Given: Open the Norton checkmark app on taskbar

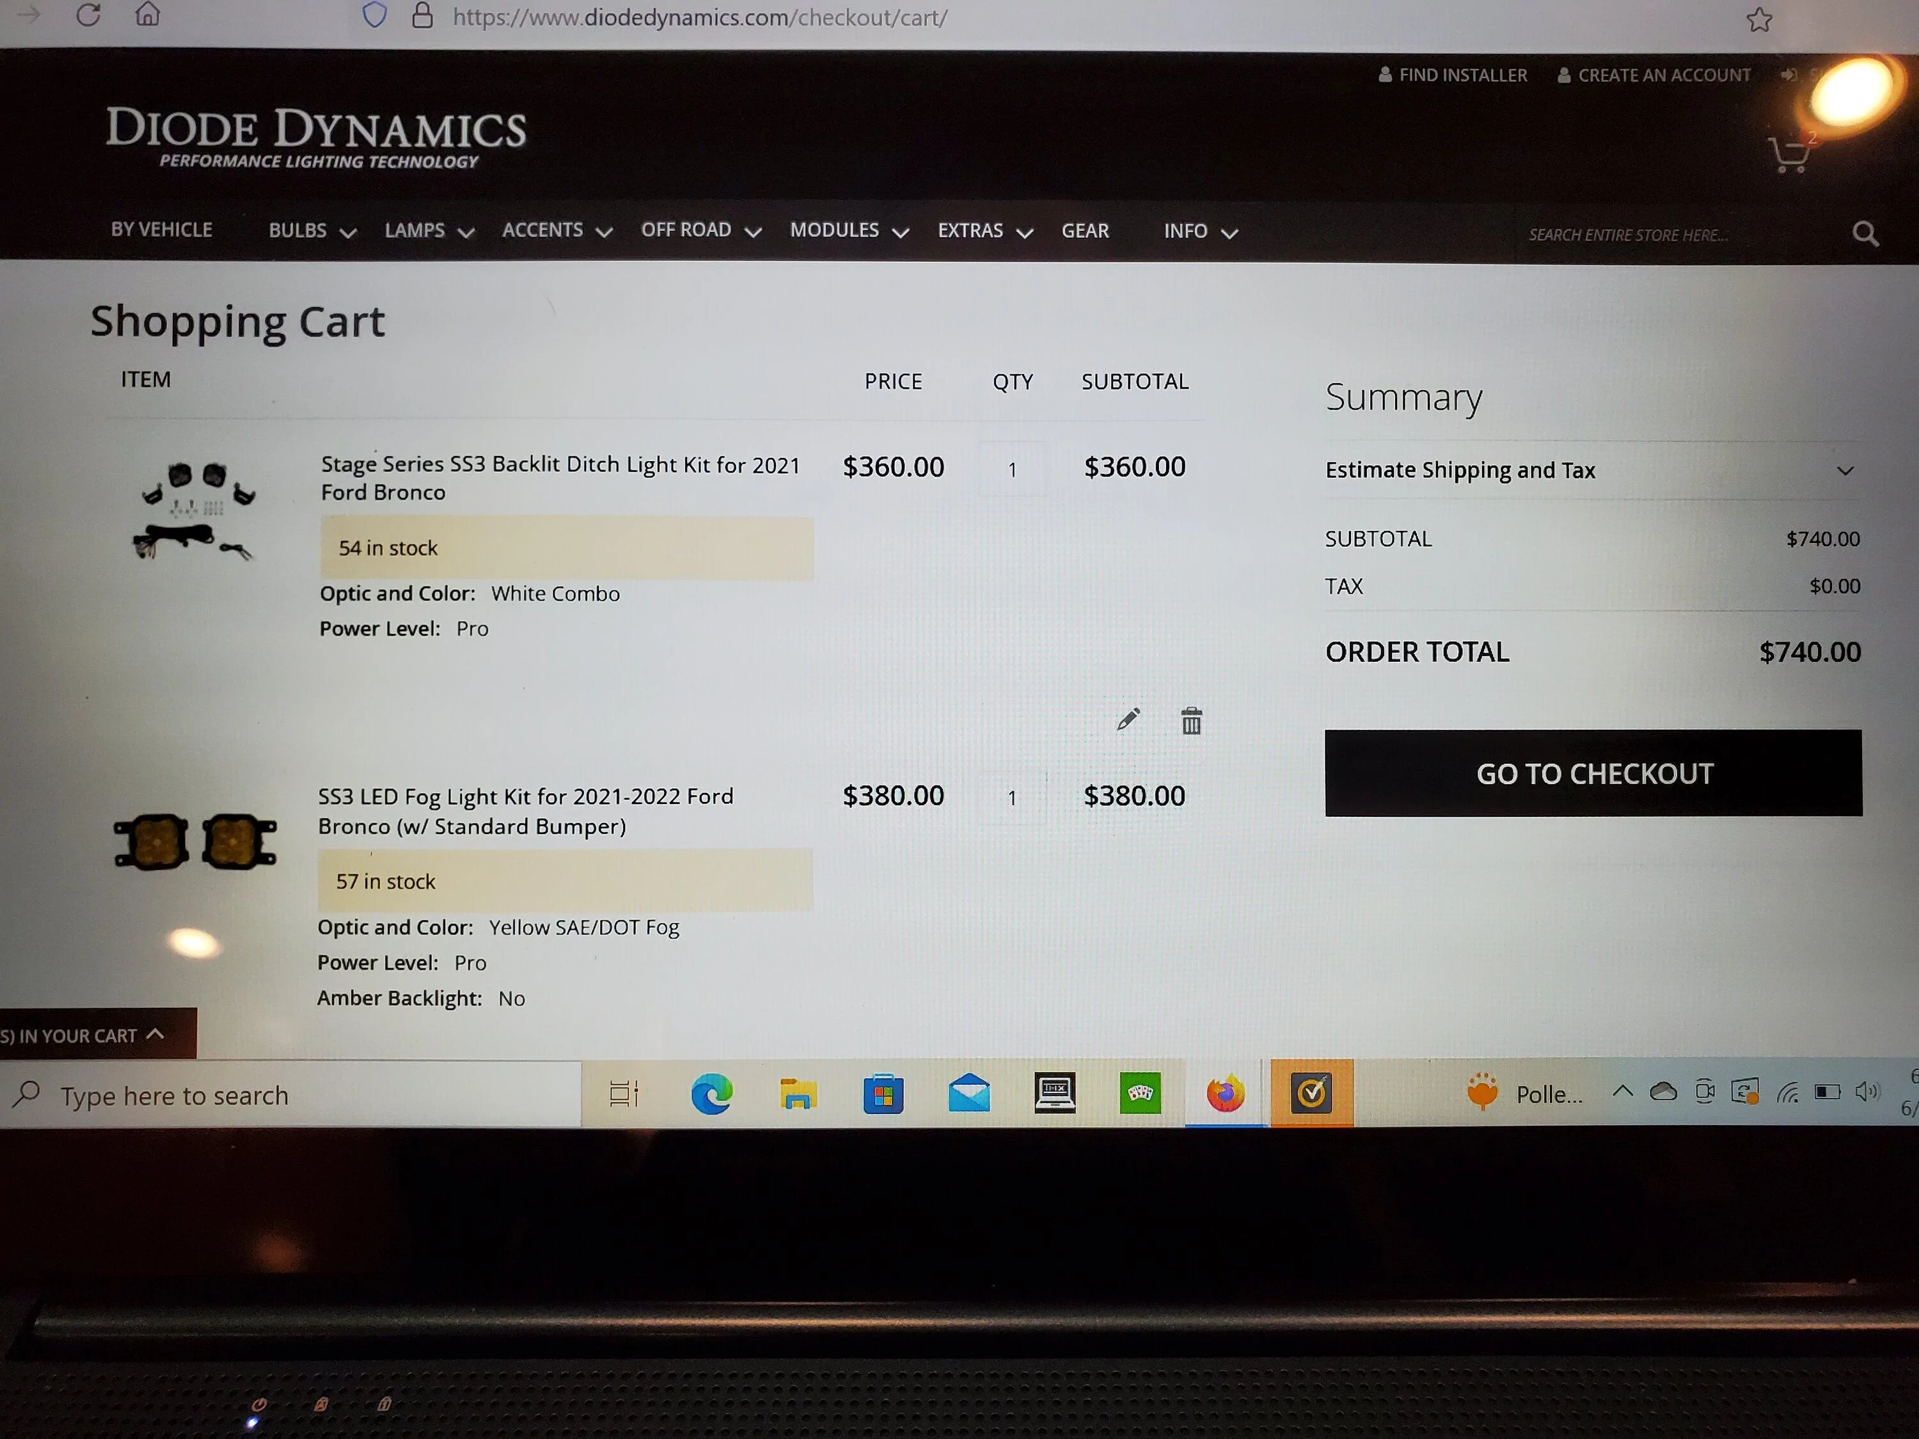Looking at the screenshot, I should tap(1311, 1092).
